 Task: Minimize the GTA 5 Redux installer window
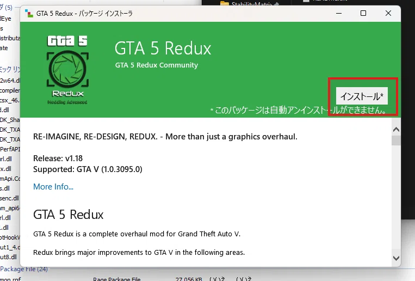tap(339, 13)
